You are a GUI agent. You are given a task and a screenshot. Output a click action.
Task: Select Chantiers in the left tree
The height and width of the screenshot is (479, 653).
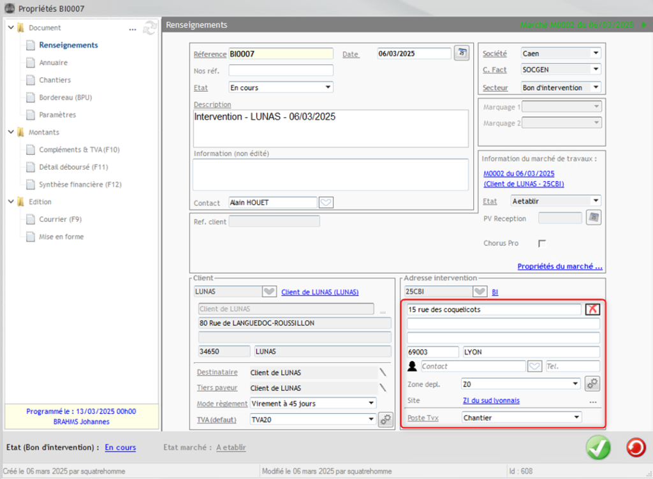[x=55, y=80]
